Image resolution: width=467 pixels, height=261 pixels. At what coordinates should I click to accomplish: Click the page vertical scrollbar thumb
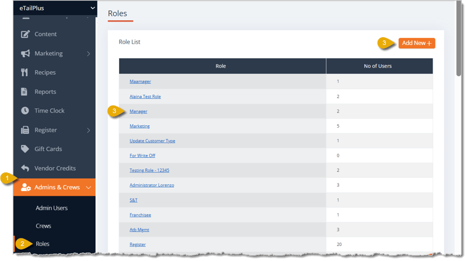[x=459, y=38]
